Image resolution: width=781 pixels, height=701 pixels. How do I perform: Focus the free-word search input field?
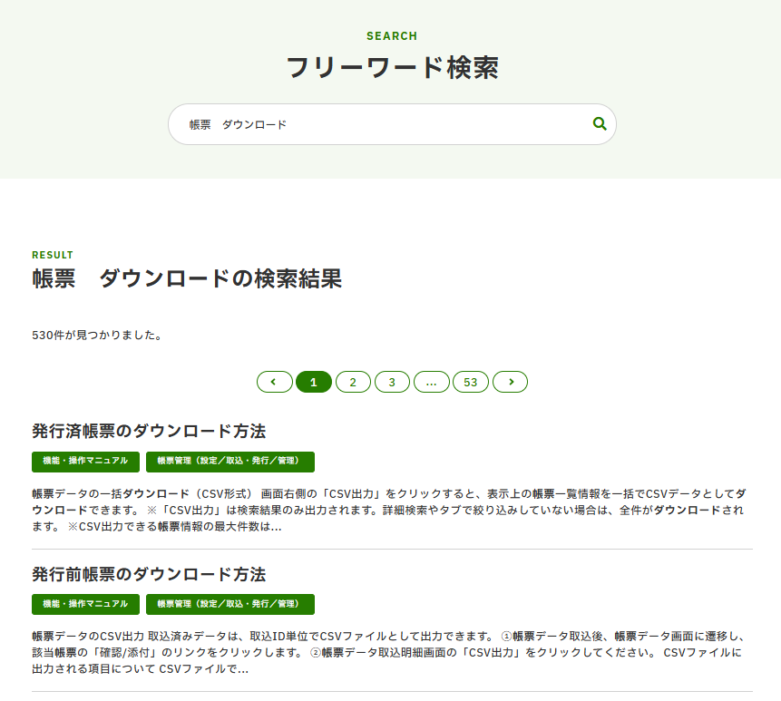pyautogui.click(x=381, y=124)
